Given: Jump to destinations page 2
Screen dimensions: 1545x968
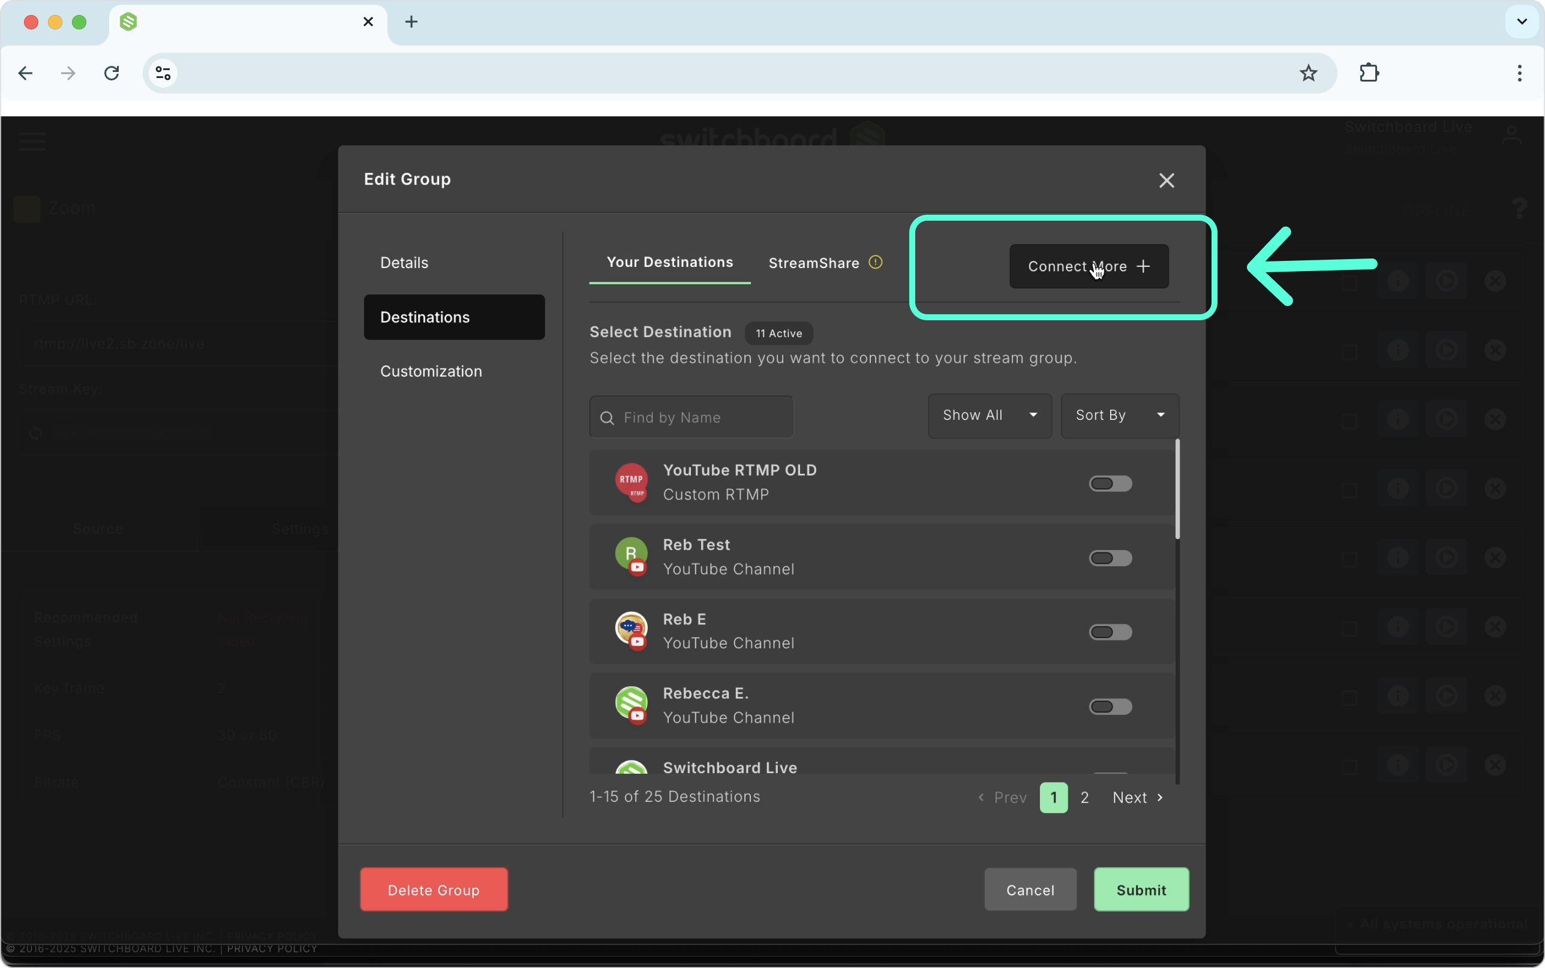Looking at the screenshot, I should tap(1084, 798).
